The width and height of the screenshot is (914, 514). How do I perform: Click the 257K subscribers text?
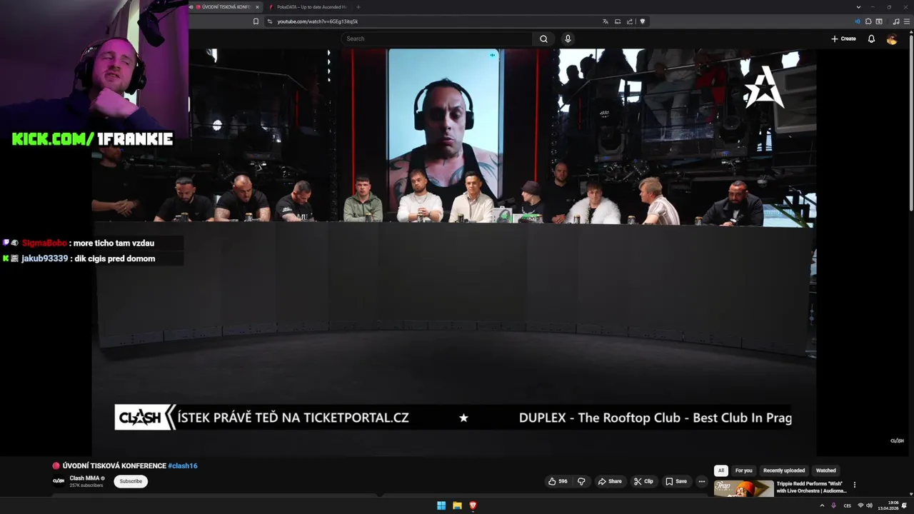pos(86,485)
